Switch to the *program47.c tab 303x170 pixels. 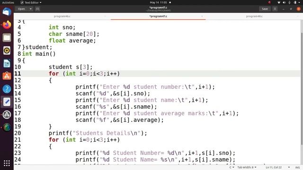coord(158,17)
